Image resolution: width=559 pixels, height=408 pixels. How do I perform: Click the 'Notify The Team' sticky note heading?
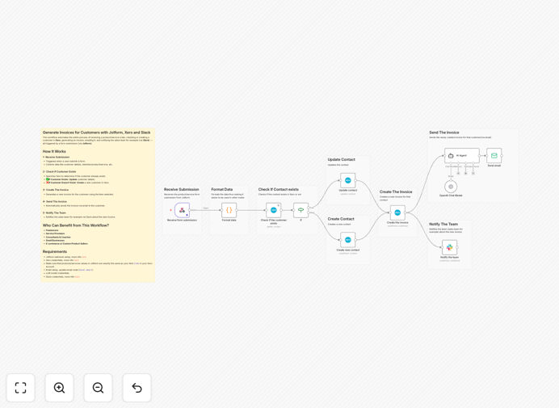pyautogui.click(x=443, y=224)
